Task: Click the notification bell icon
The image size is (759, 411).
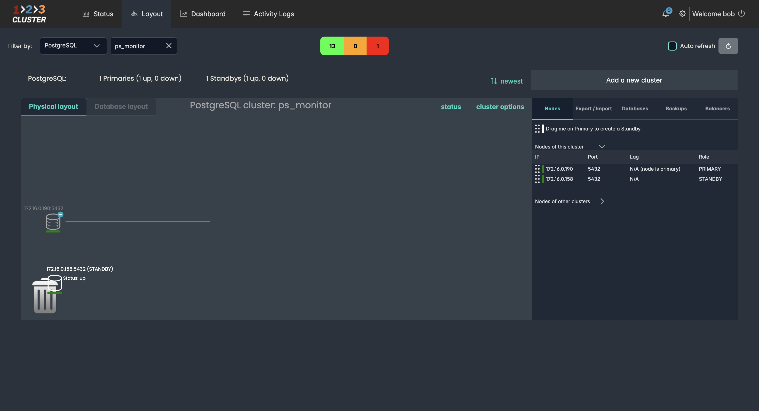Action: (665, 13)
